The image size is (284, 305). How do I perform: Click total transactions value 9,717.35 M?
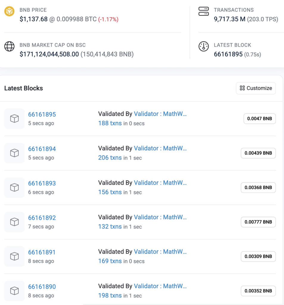pos(229,19)
